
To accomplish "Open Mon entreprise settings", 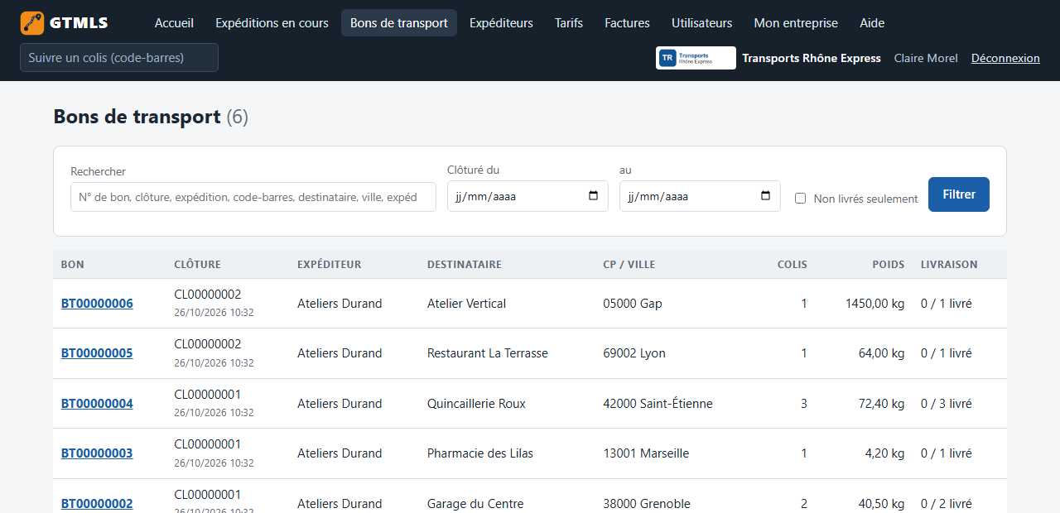I will coord(796,23).
